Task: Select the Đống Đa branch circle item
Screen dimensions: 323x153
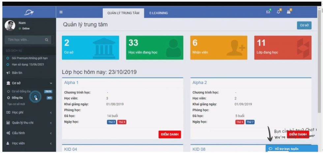Action: 9,98
